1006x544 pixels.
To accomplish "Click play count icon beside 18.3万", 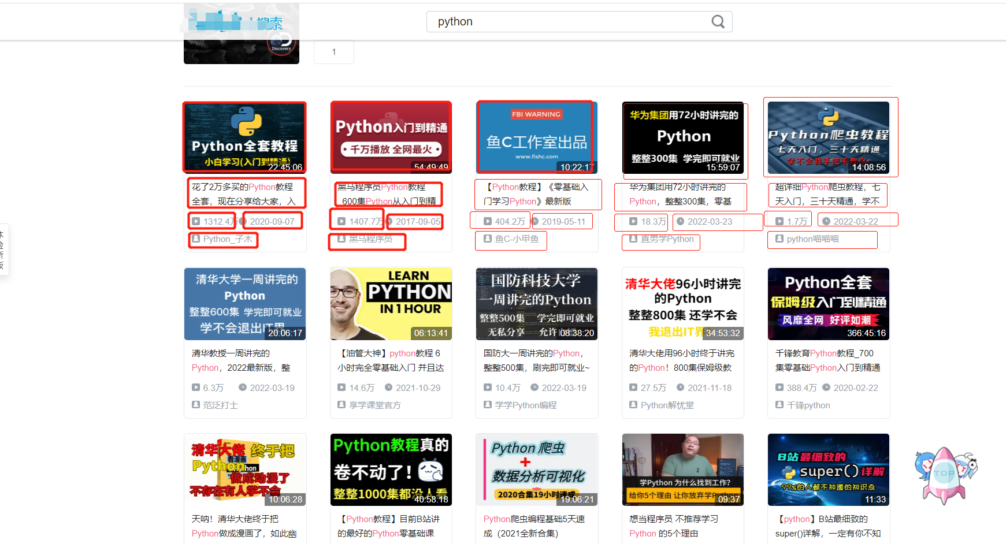I will (x=633, y=222).
